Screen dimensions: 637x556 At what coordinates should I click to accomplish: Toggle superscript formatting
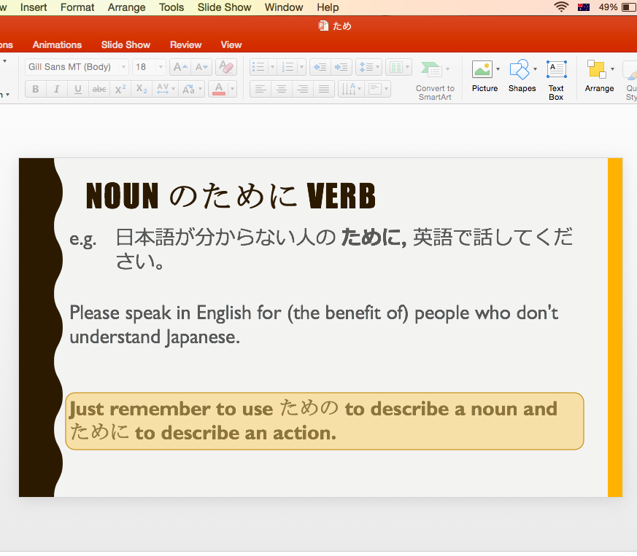120,89
